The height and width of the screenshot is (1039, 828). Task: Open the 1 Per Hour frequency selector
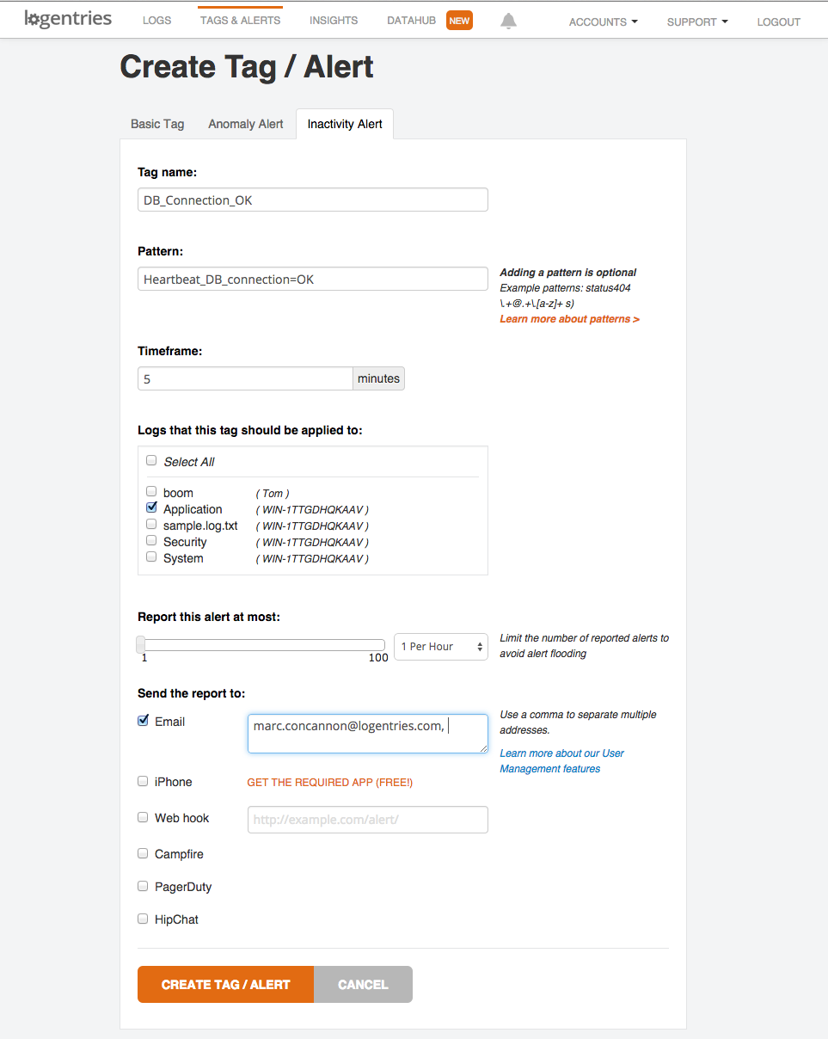(440, 647)
